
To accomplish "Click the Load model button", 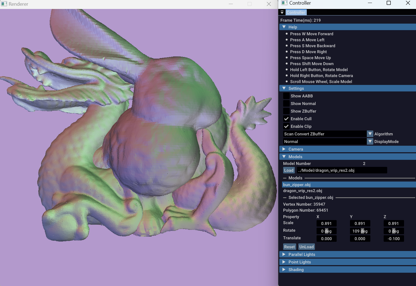I will click(289, 170).
